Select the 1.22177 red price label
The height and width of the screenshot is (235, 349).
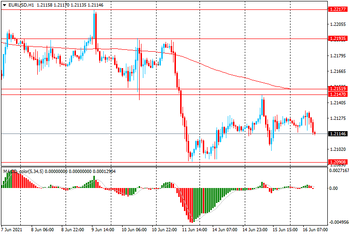338,9
